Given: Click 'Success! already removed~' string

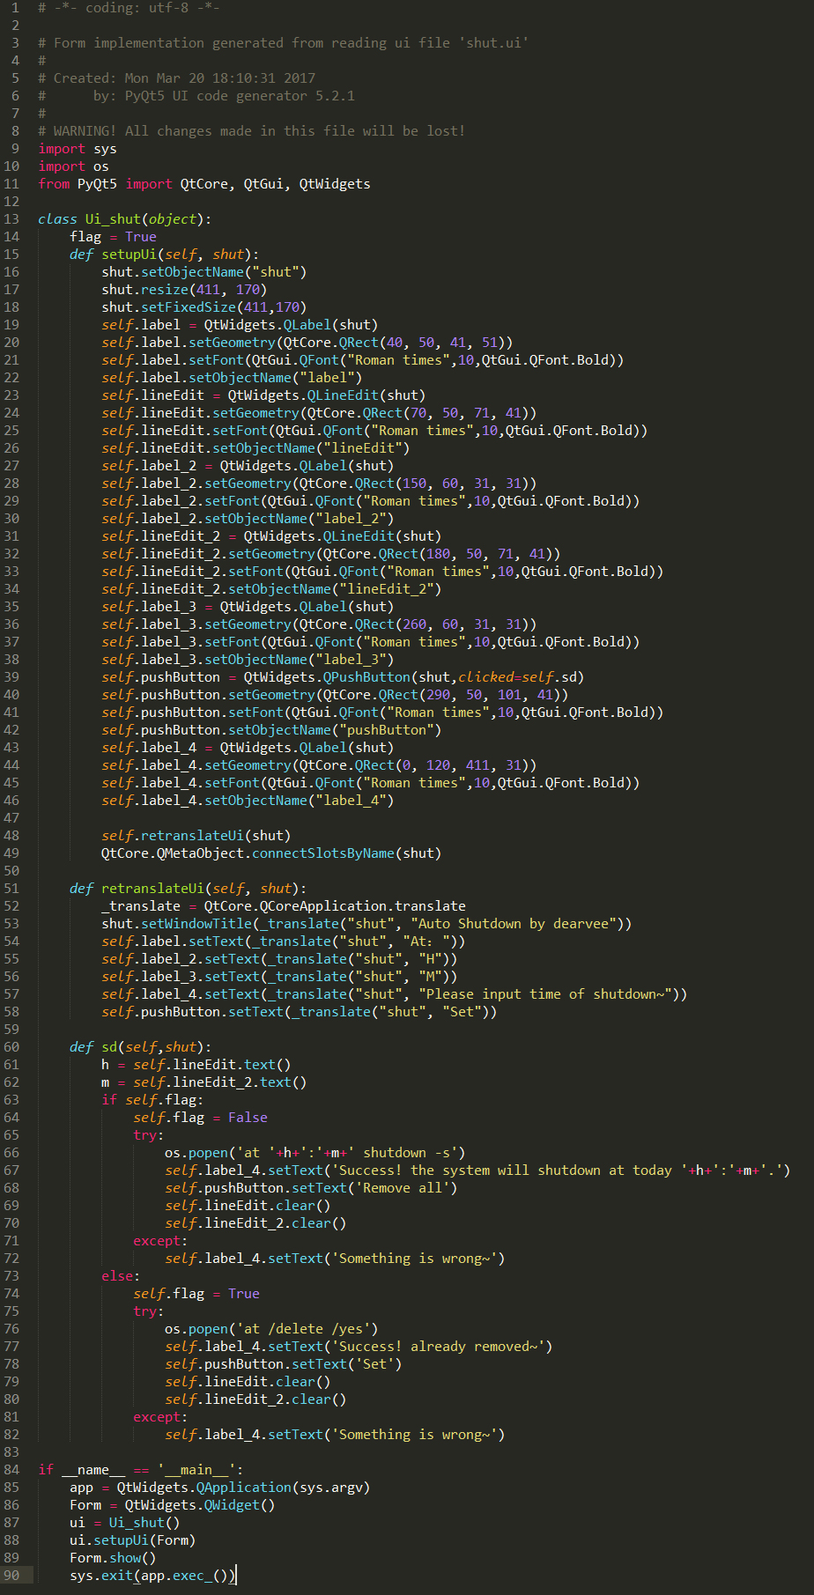Looking at the screenshot, I should (x=438, y=1347).
